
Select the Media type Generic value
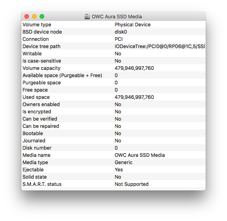coord(123,163)
